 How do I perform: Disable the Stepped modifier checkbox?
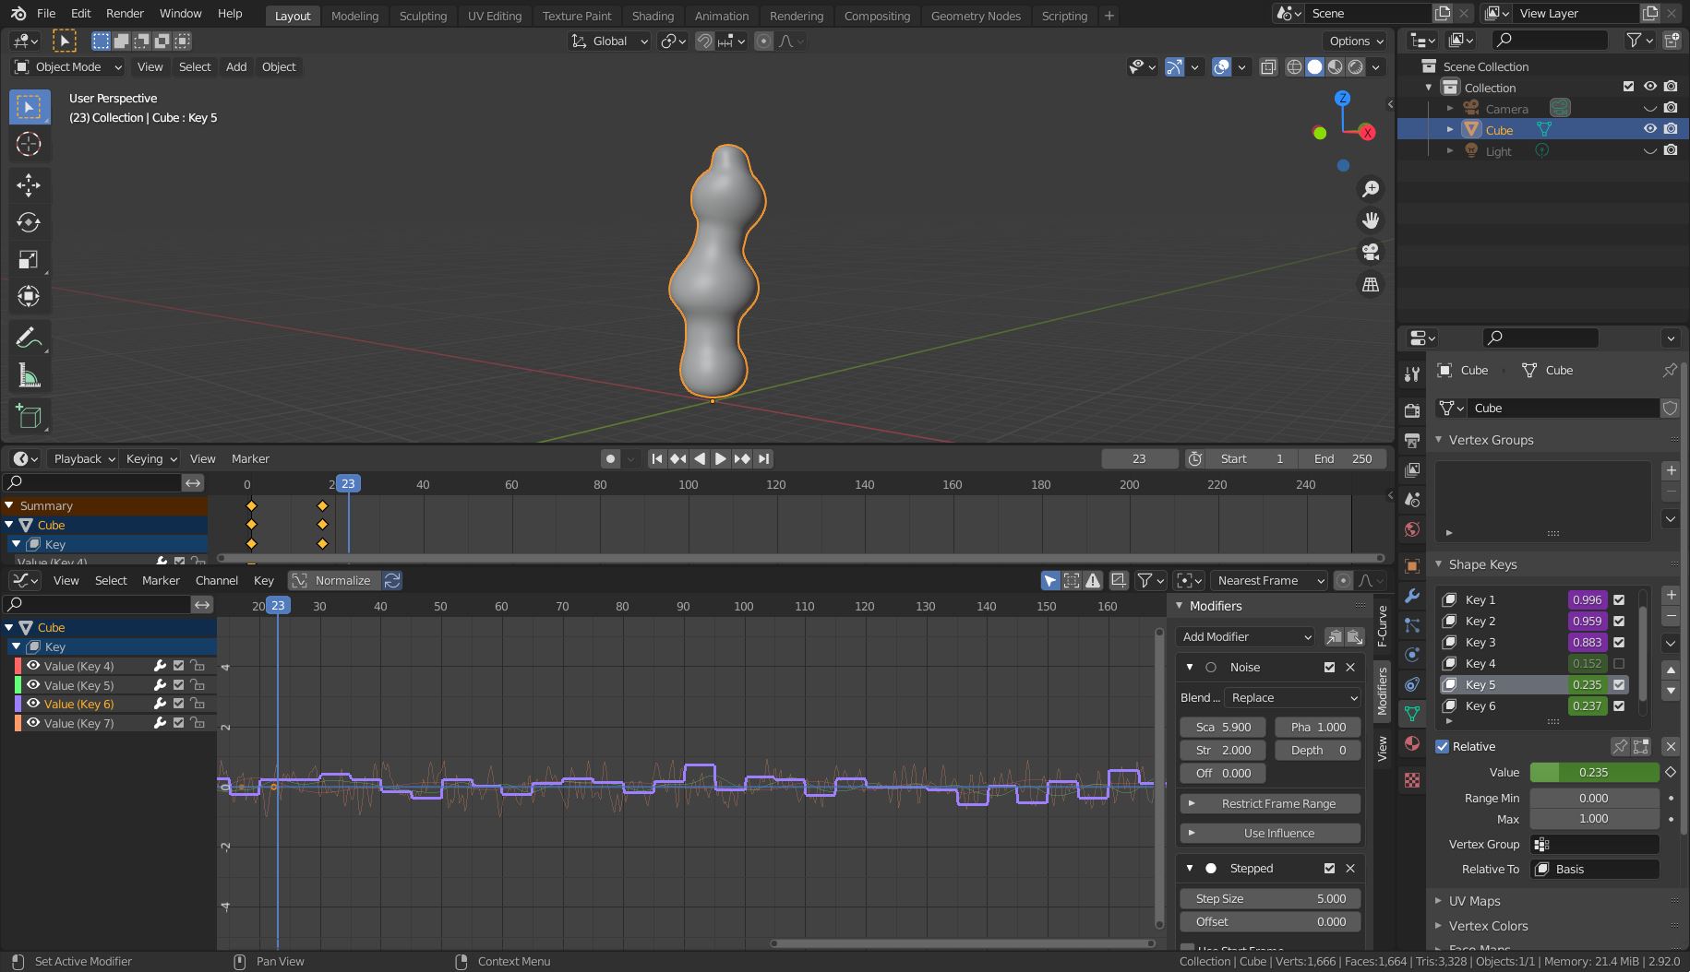pos(1329,868)
